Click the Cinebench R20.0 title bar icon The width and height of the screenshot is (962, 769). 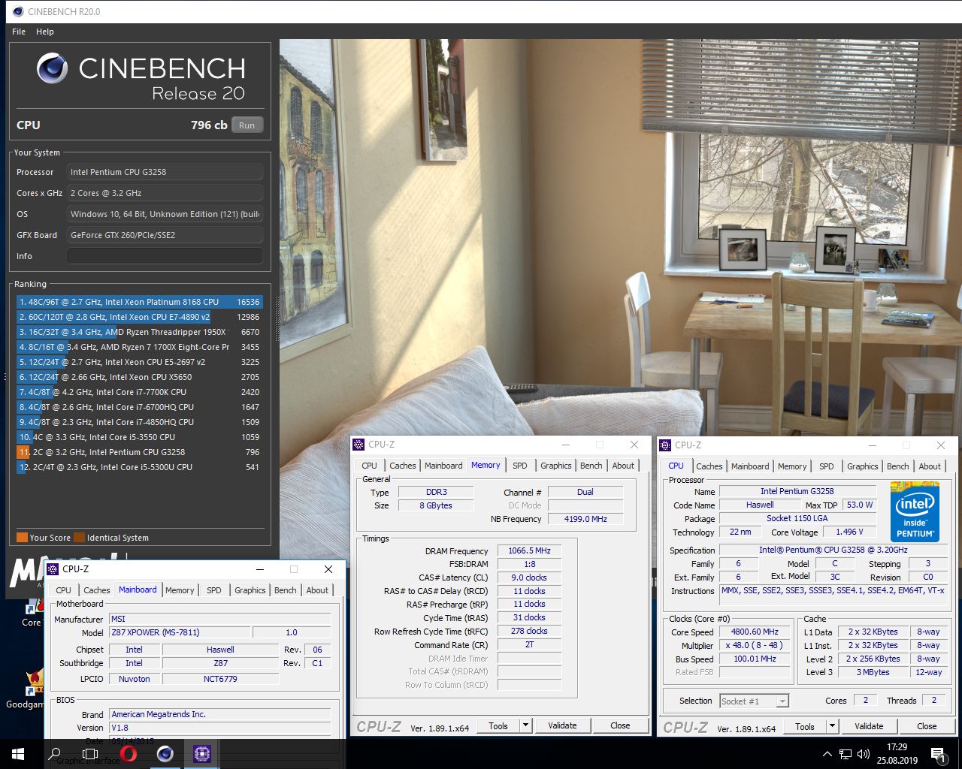pos(18,11)
